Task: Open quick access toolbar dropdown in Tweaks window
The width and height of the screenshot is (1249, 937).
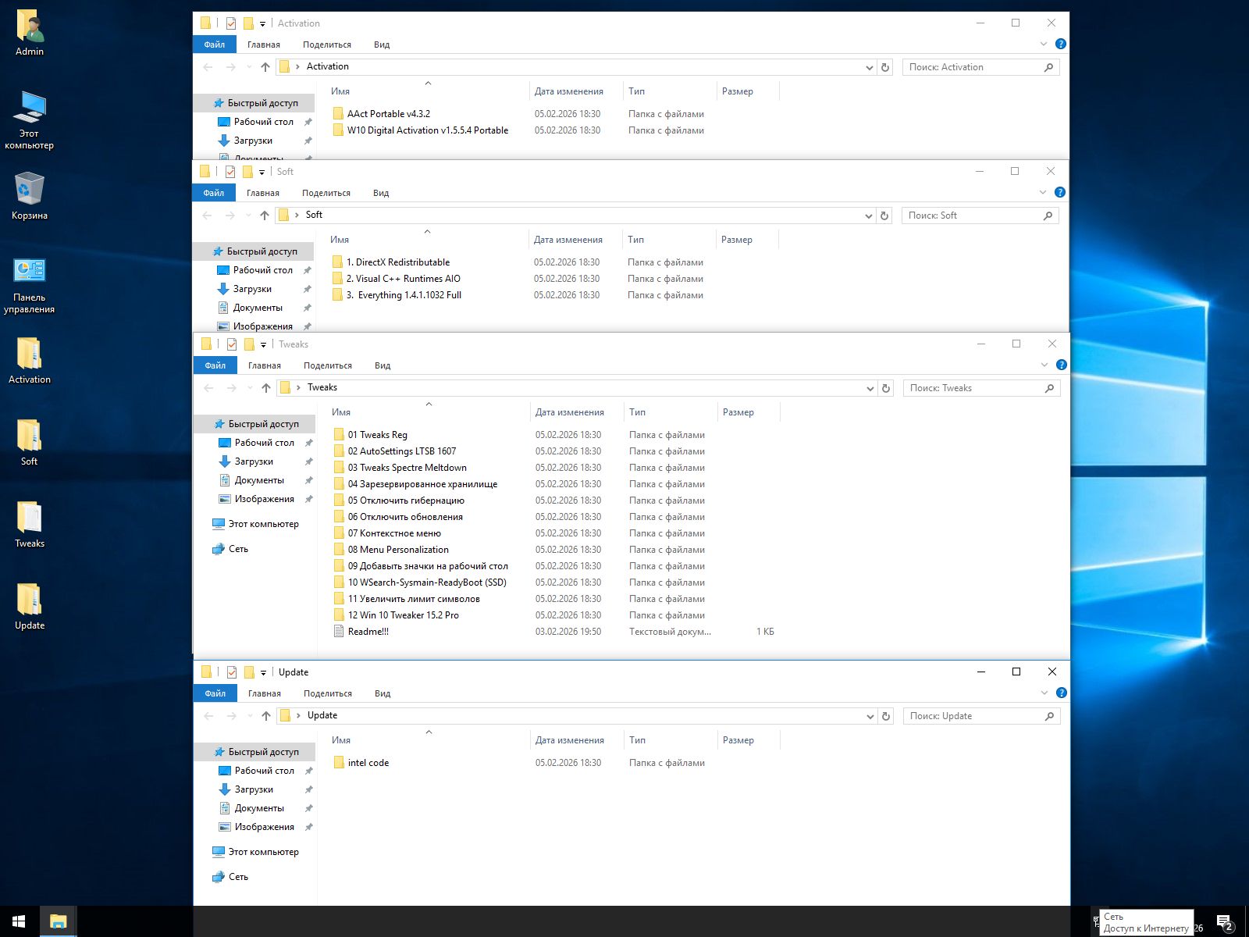Action: click(x=263, y=344)
